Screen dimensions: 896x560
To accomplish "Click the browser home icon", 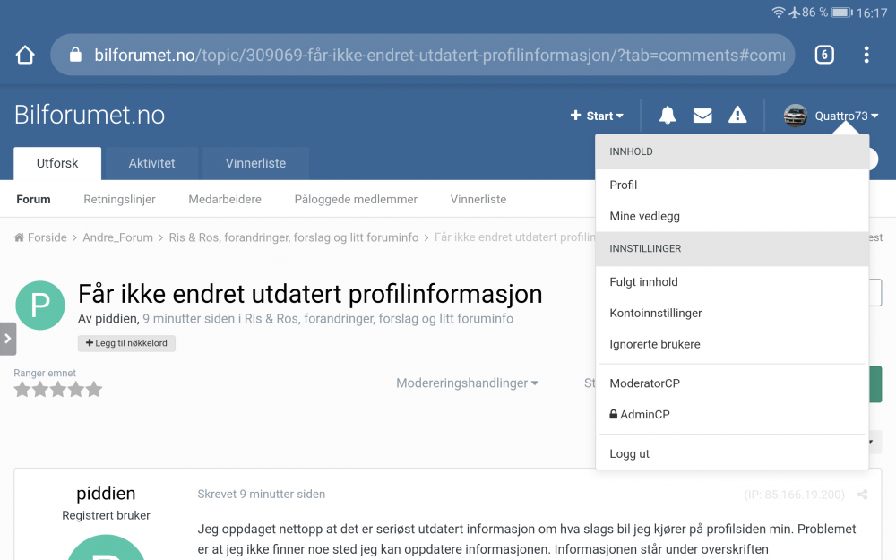I will point(24,55).
